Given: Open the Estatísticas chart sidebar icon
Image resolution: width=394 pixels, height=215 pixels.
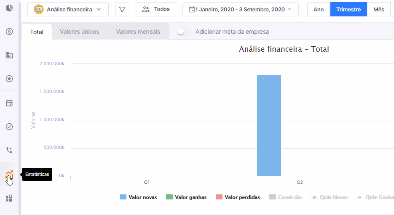Looking at the screenshot, I should pos(9,175).
